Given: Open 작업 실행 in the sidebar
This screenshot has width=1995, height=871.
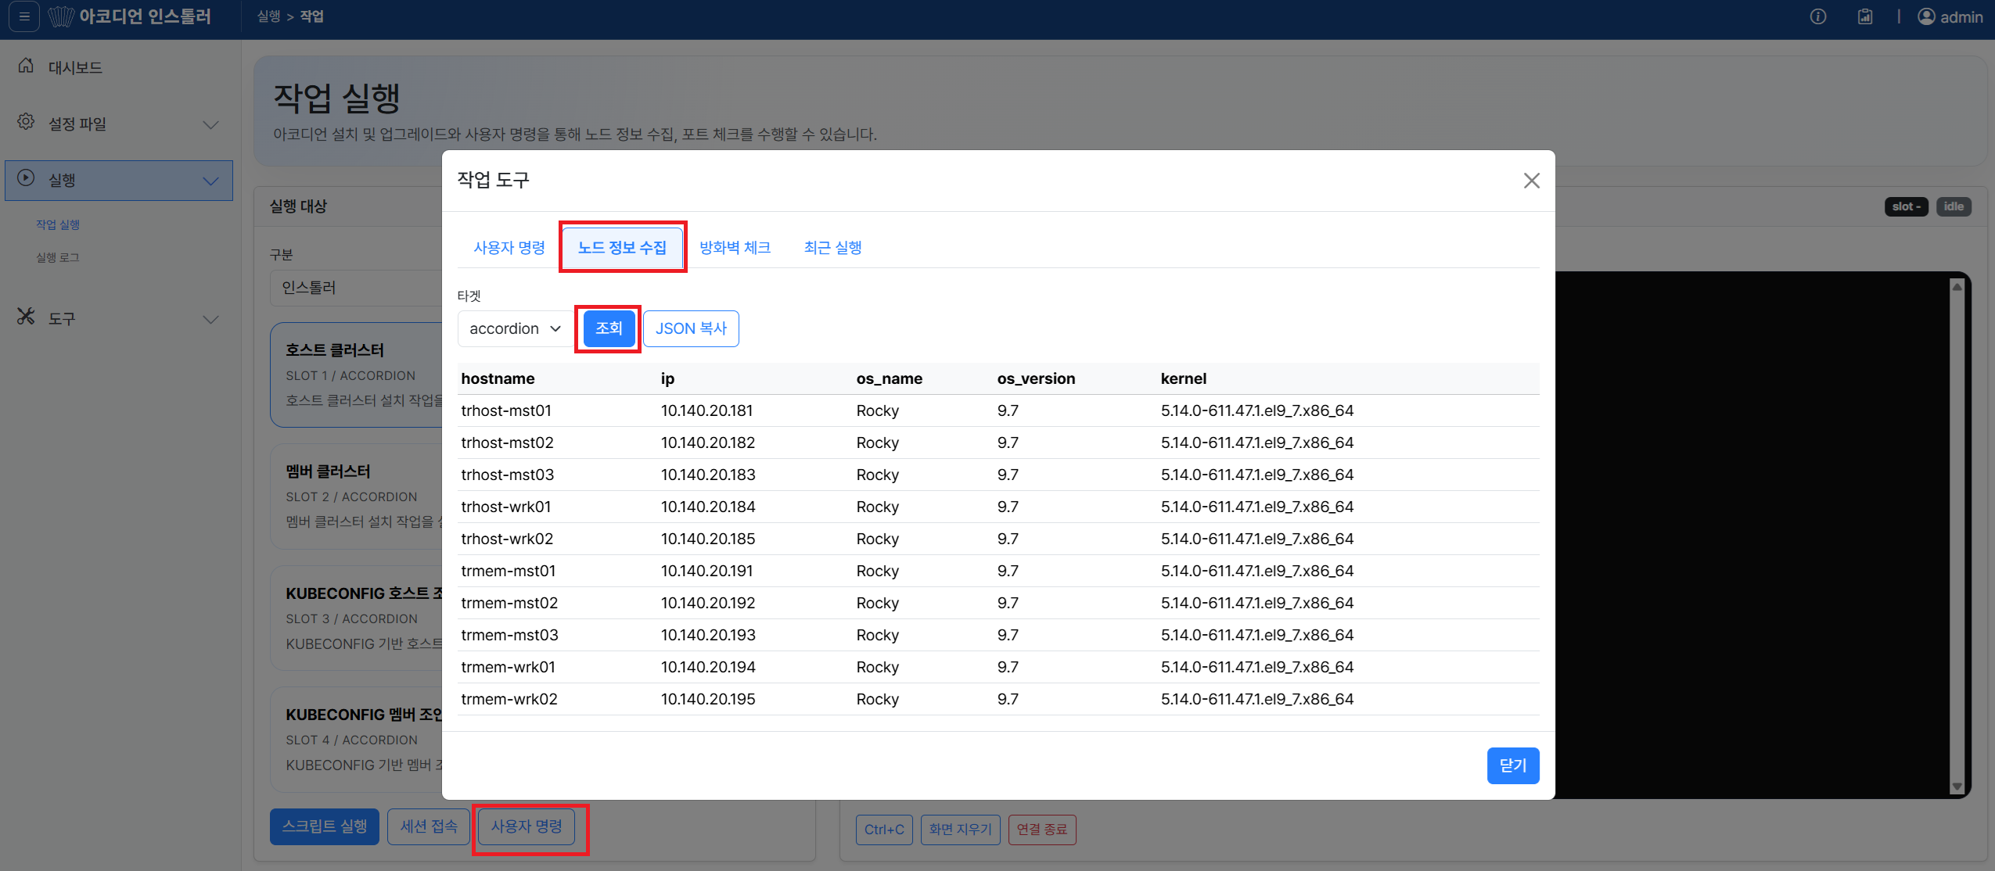Looking at the screenshot, I should [x=58, y=225].
